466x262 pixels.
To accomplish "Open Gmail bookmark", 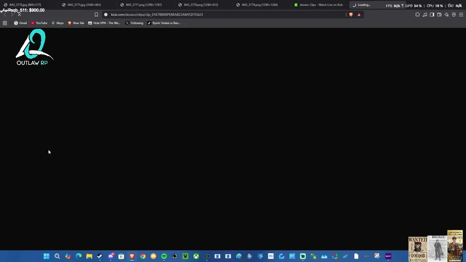I will (x=20, y=23).
